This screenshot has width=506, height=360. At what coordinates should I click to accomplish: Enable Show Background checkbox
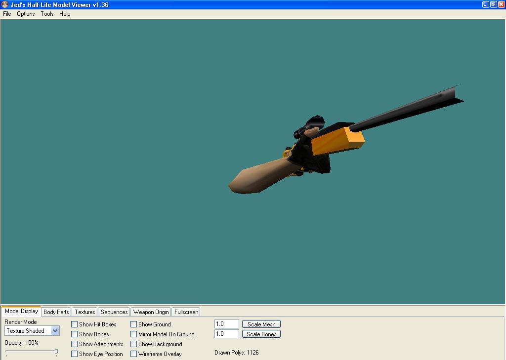point(133,344)
